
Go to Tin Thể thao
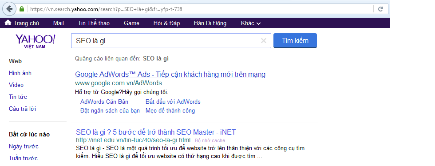pyautogui.click(x=94, y=23)
